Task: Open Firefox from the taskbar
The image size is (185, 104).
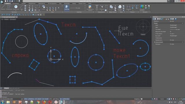Action: [x=44, y=102]
